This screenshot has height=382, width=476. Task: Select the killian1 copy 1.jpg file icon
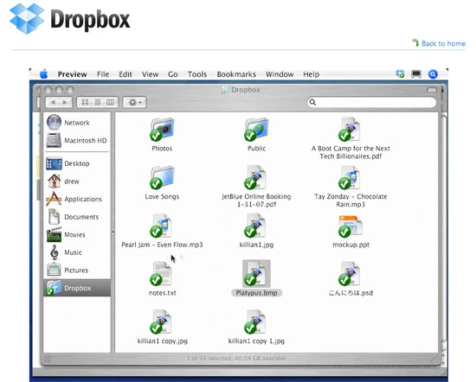tap(255, 322)
